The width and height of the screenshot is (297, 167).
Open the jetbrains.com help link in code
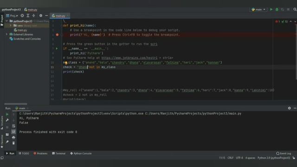(x=129, y=58)
